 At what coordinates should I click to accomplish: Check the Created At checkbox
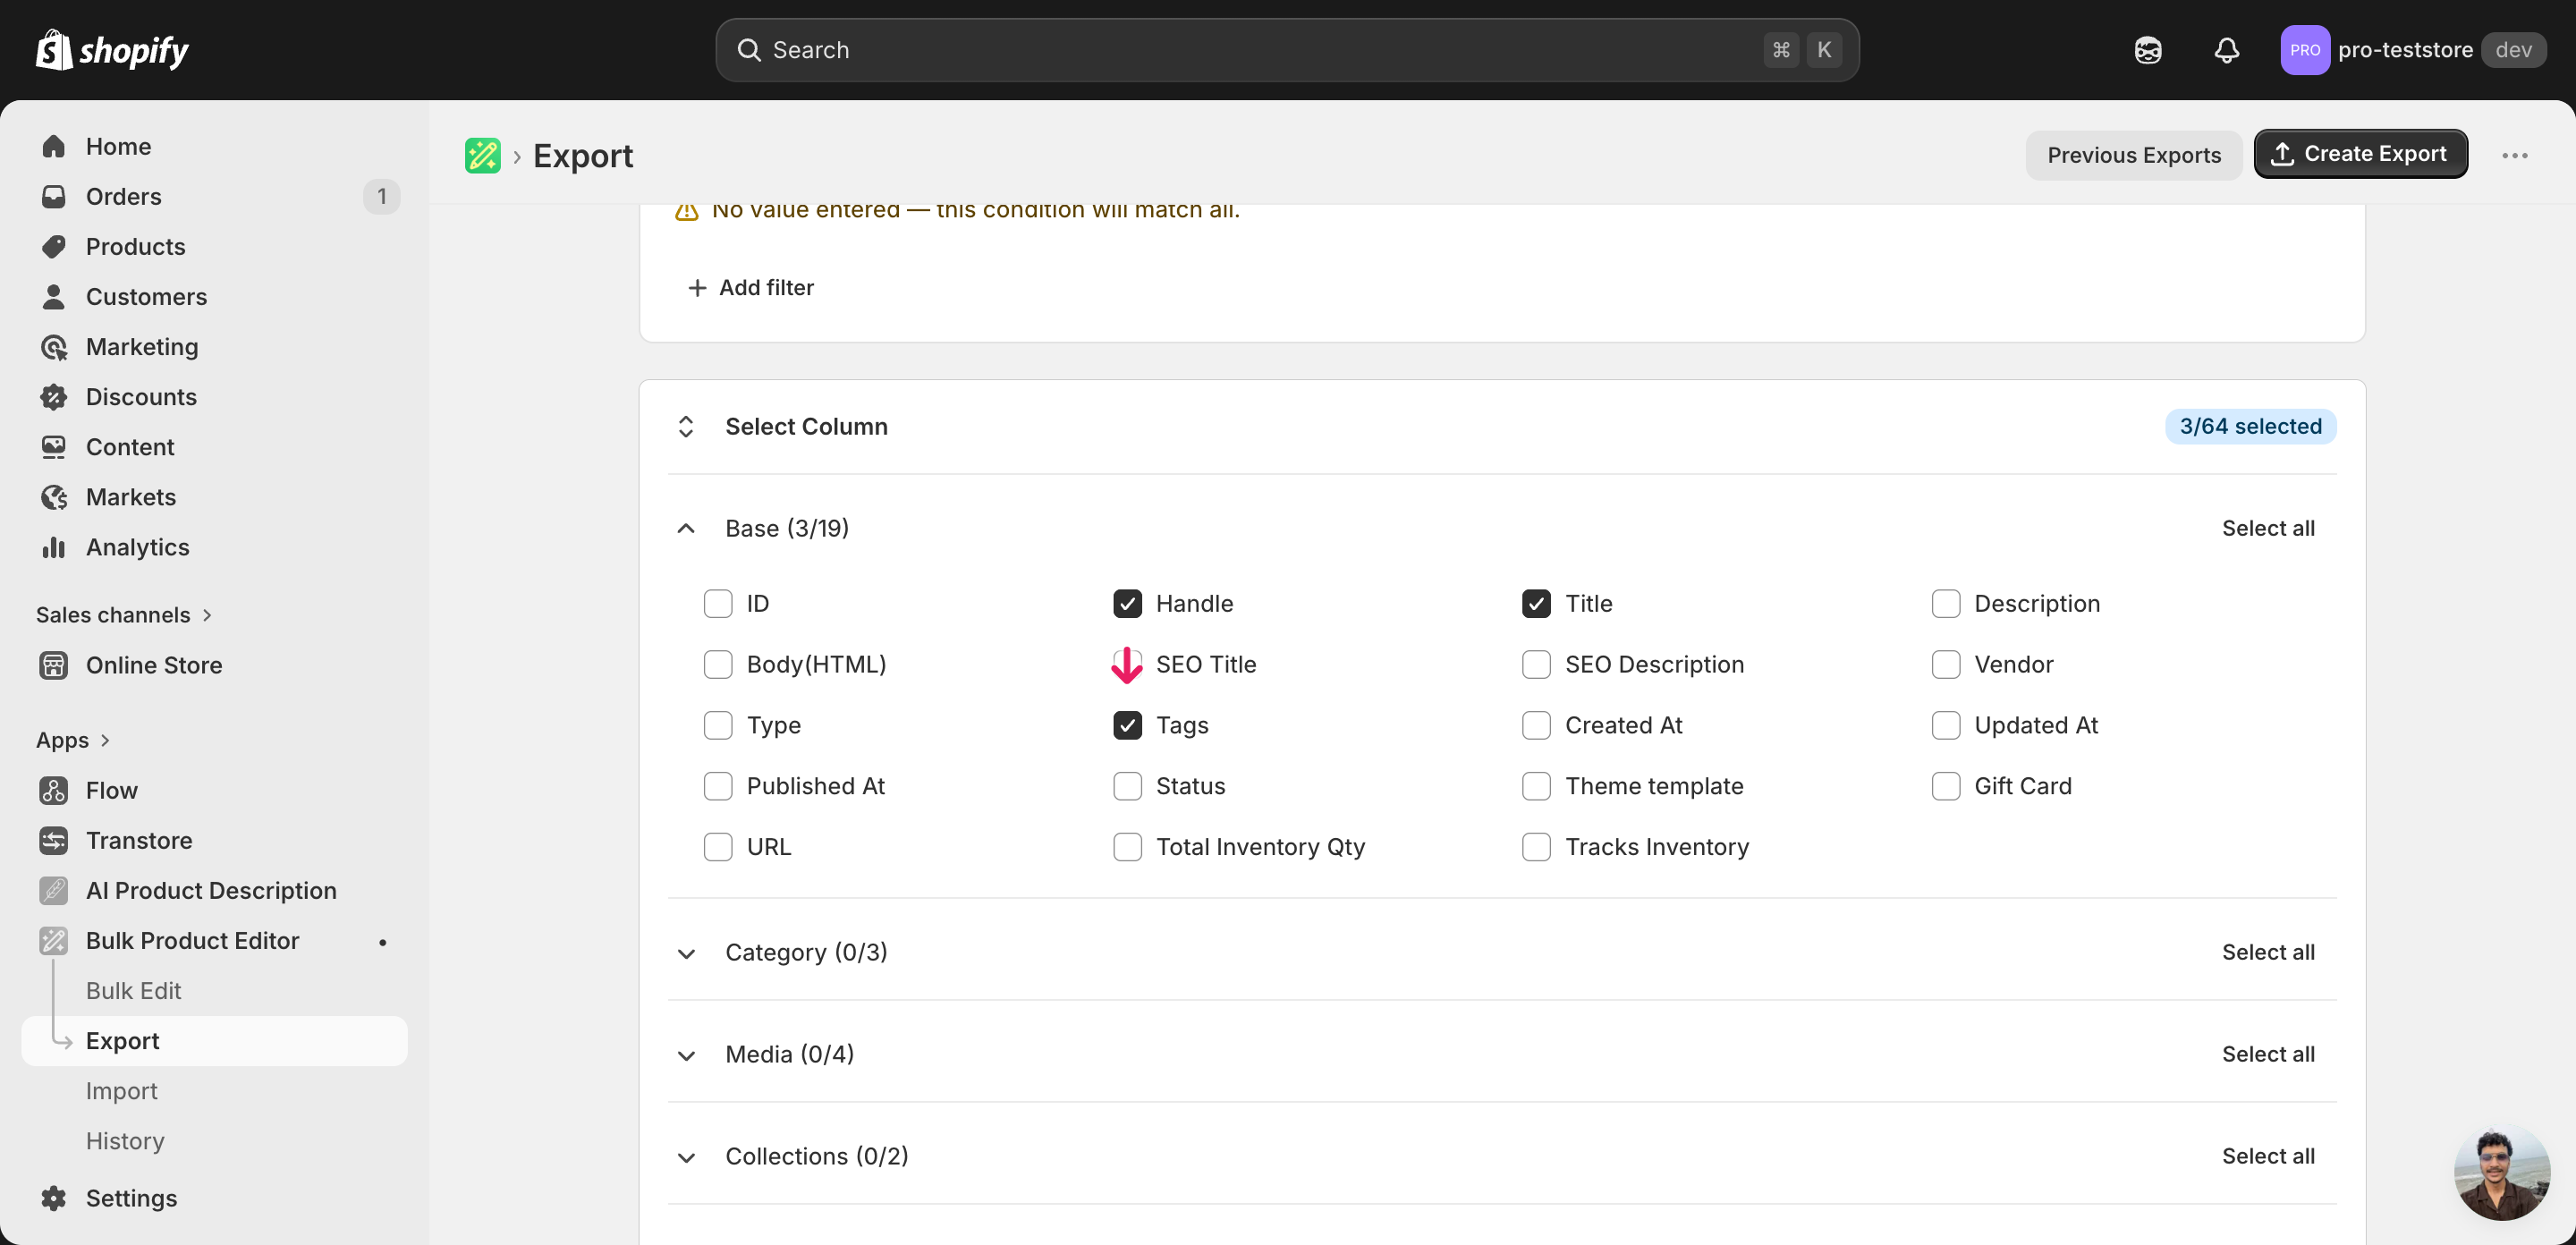point(1536,725)
